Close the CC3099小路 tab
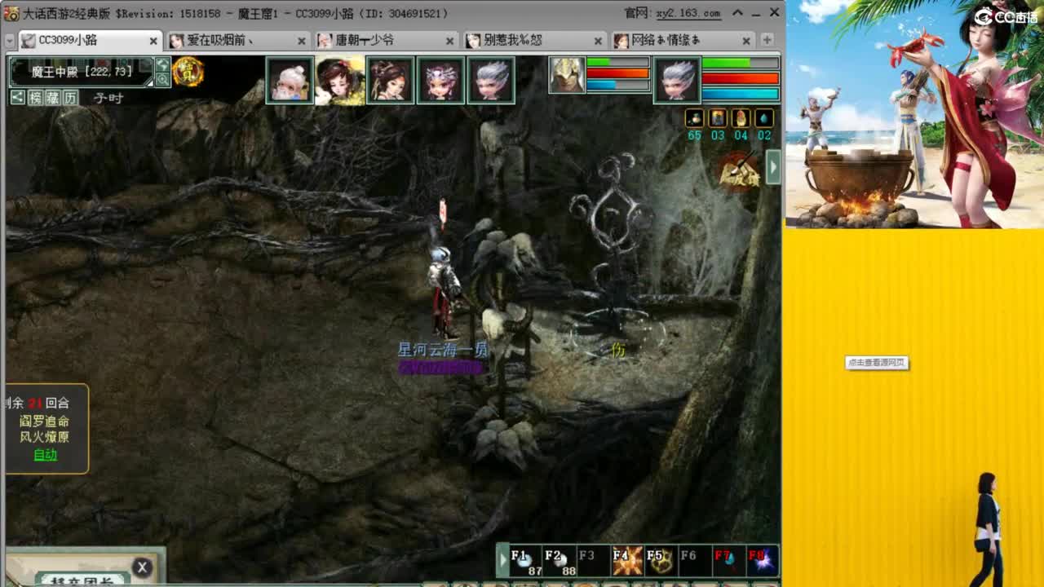Viewport: 1044px width, 587px height. pos(153,40)
